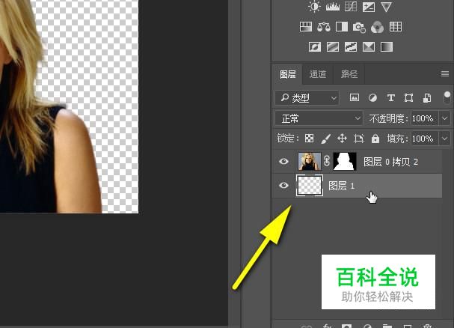Add an Exposure adjustment
This screenshot has height=328, width=454.
point(369,7)
